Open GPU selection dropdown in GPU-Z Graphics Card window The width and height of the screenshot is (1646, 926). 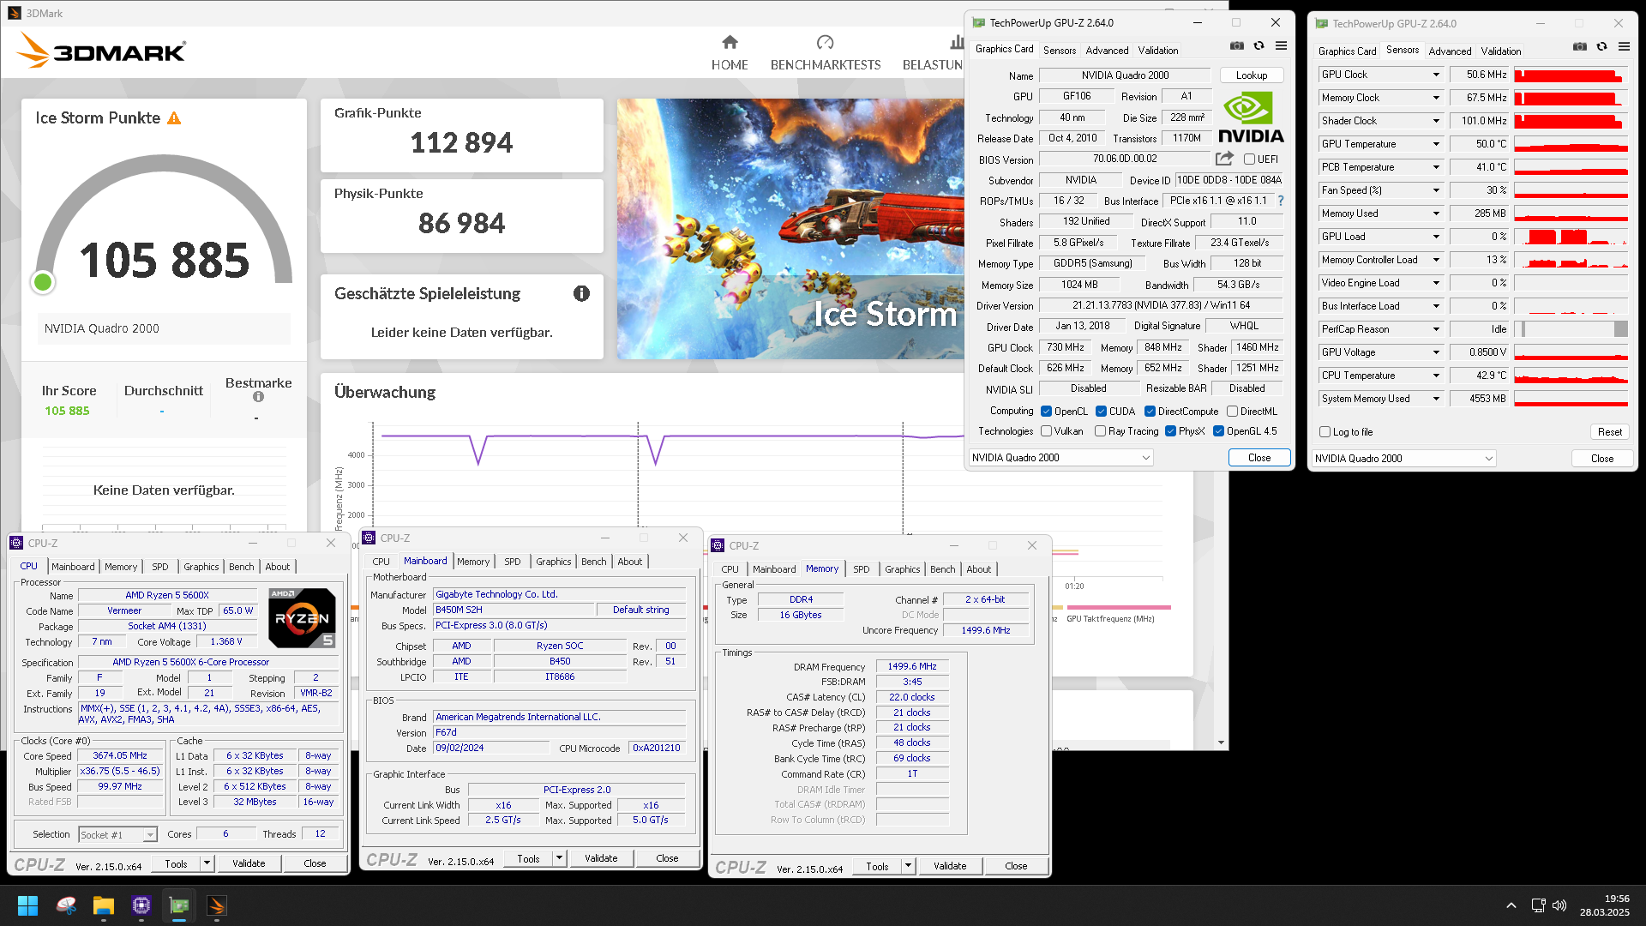pos(1060,458)
